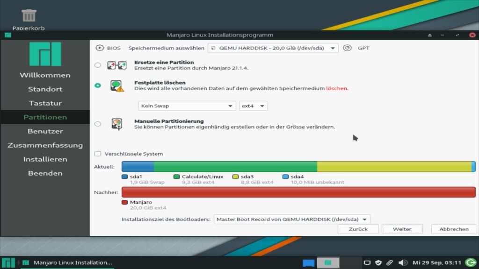Open the Papierkorb trash icon on desktop
This screenshot has height=269, width=479.
pyautogui.click(x=29, y=15)
